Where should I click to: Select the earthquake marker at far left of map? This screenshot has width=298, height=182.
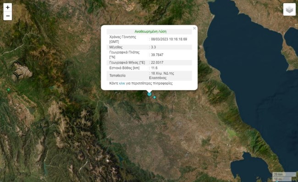click(x=8, y=90)
